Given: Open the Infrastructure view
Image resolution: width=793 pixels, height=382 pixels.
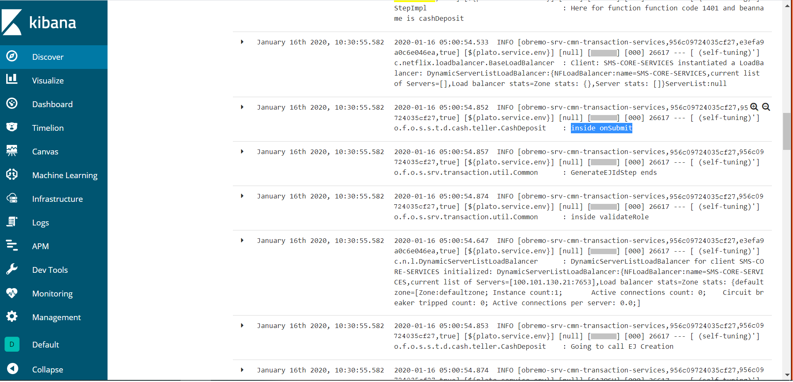Looking at the screenshot, I should [x=54, y=199].
